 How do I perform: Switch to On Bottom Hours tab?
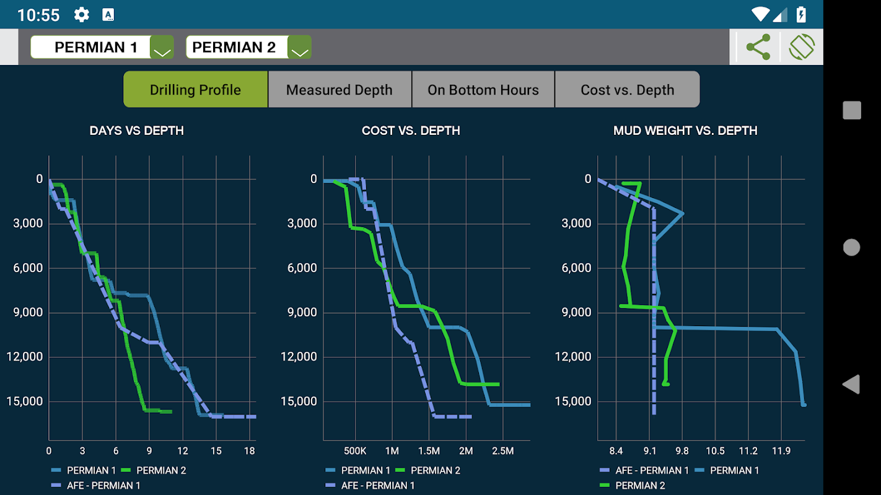pyautogui.click(x=483, y=90)
